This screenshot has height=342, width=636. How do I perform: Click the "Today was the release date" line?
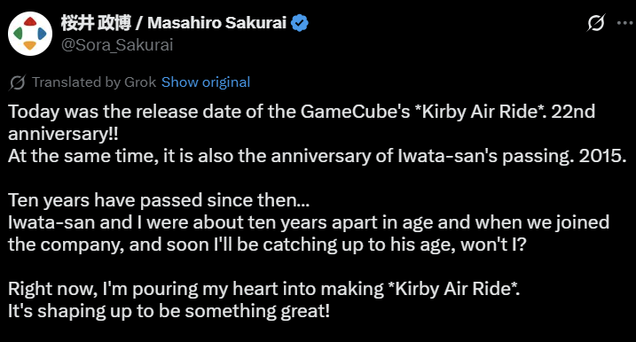(302, 112)
